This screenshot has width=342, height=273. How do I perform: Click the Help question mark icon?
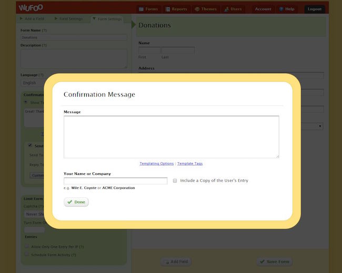281,9
